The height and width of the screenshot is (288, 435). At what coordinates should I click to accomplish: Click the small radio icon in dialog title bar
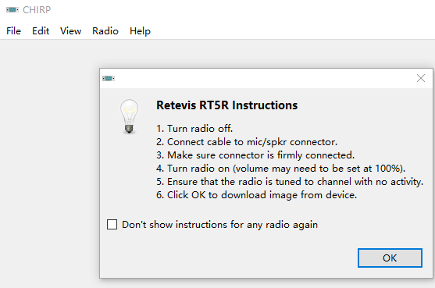pos(109,79)
